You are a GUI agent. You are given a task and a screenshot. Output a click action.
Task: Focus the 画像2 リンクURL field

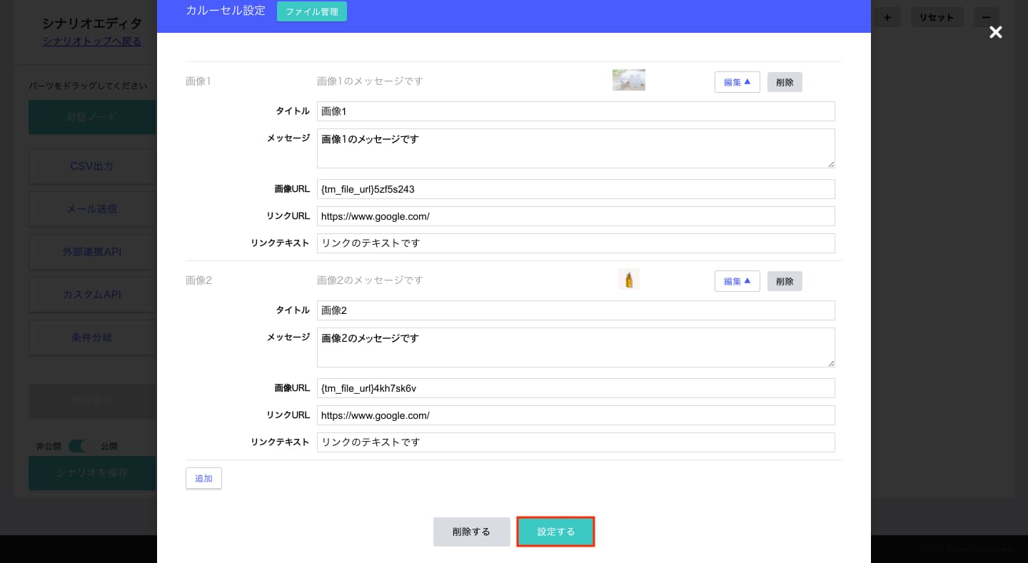pyautogui.click(x=576, y=415)
